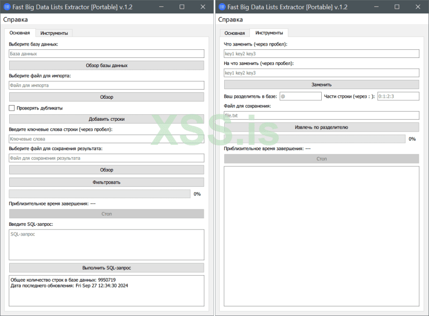Click Стоп button in left window
Screen dimensions: 429x316
pos(107,214)
